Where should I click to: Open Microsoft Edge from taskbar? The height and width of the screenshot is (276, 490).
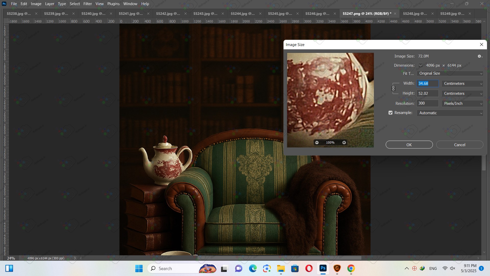pyautogui.click(x=253, y=269)
